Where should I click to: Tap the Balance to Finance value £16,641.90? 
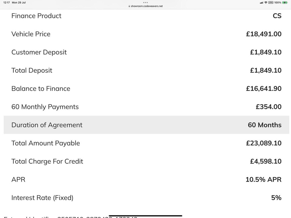(264, 89)
